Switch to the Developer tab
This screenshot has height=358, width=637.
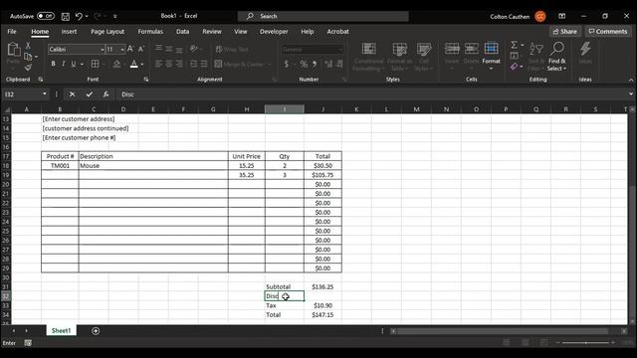tap(274, 32)
